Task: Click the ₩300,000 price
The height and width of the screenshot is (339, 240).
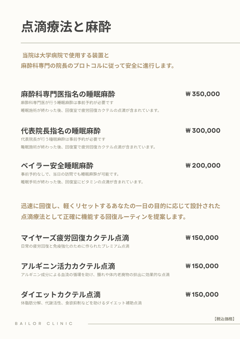Action: 203,131
